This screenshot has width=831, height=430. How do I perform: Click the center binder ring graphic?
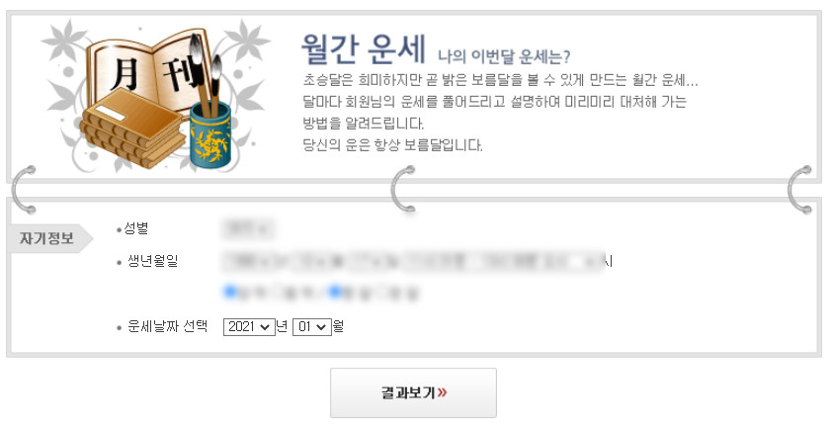point(403,189)
